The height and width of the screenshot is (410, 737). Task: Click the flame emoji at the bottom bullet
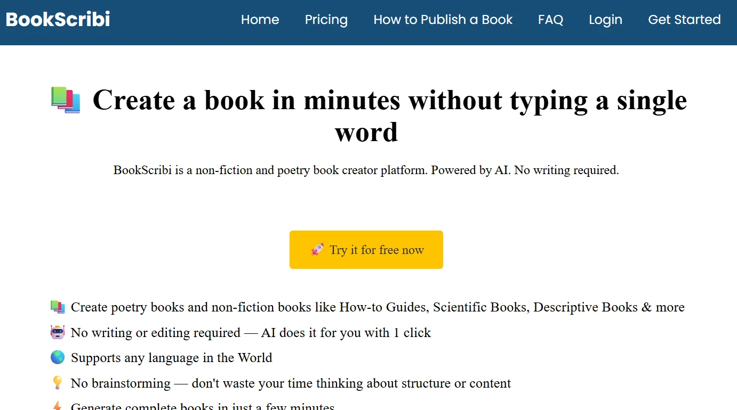point(58,406)
